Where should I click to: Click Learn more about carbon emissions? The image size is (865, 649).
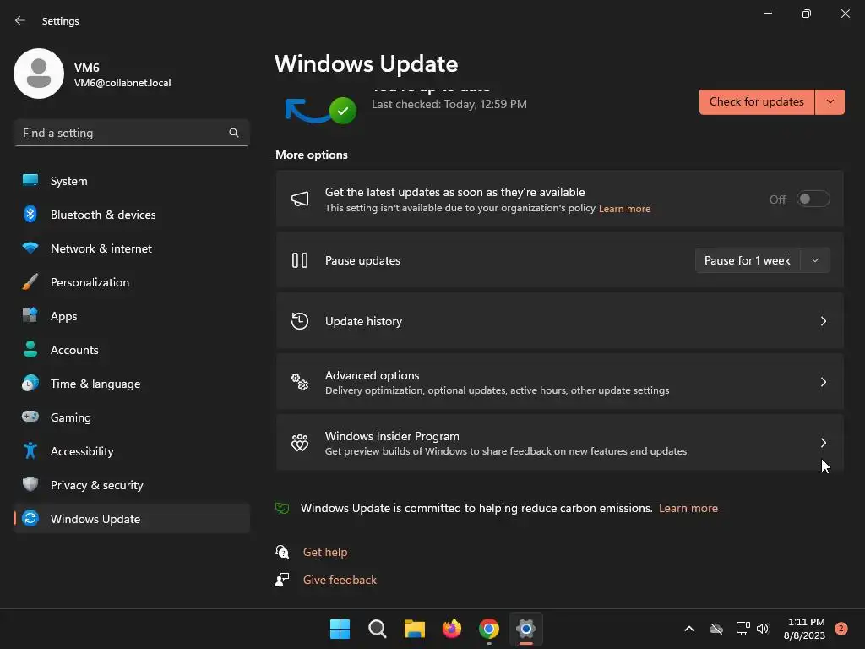coord(688,508)
